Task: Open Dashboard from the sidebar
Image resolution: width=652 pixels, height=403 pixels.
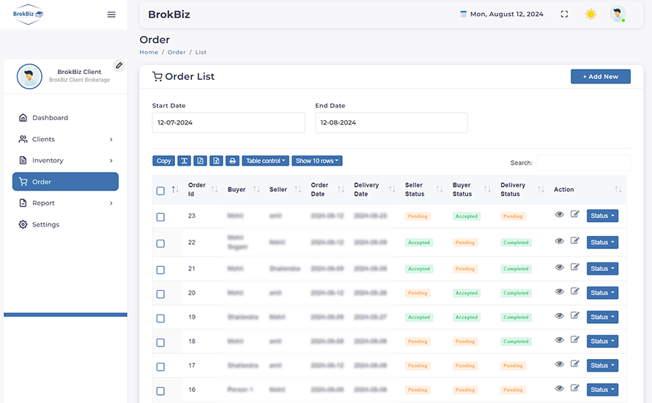Action: tap(50, 118)
